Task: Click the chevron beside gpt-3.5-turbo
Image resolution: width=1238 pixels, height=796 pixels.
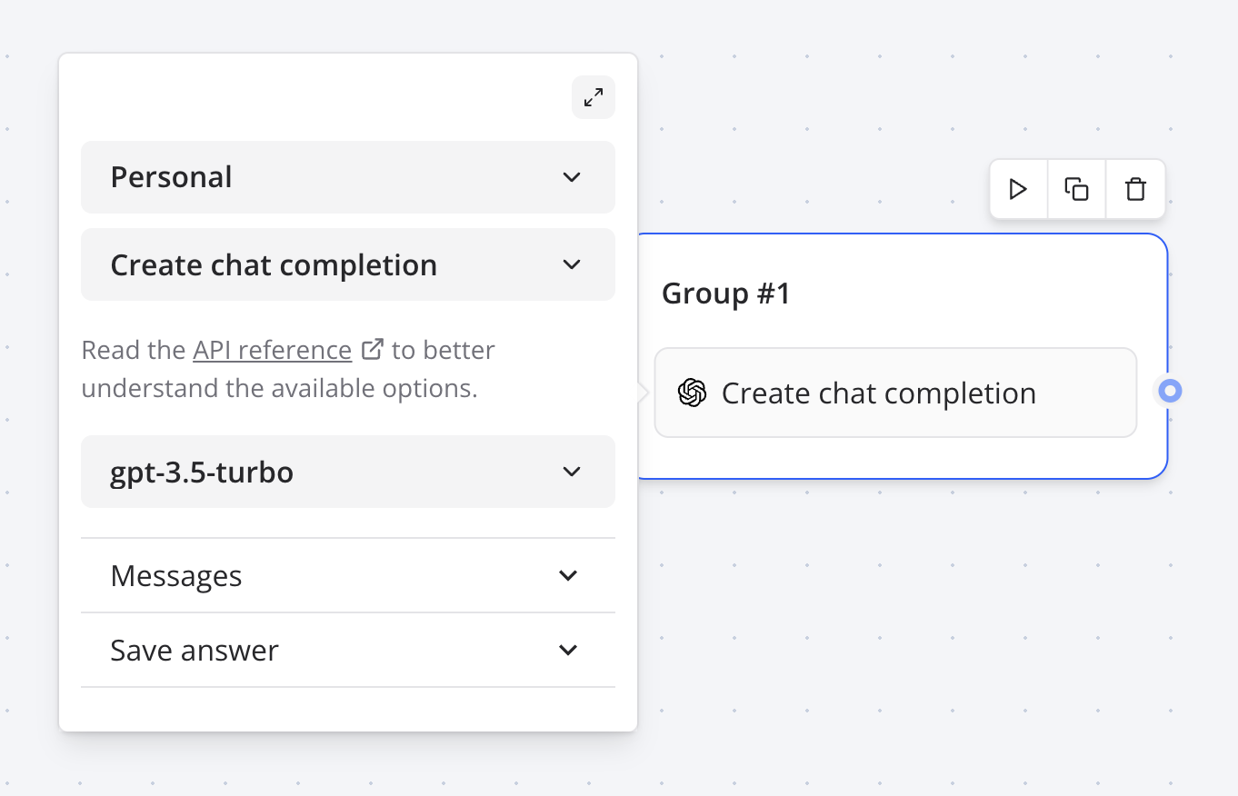Action: pos(572,472)
